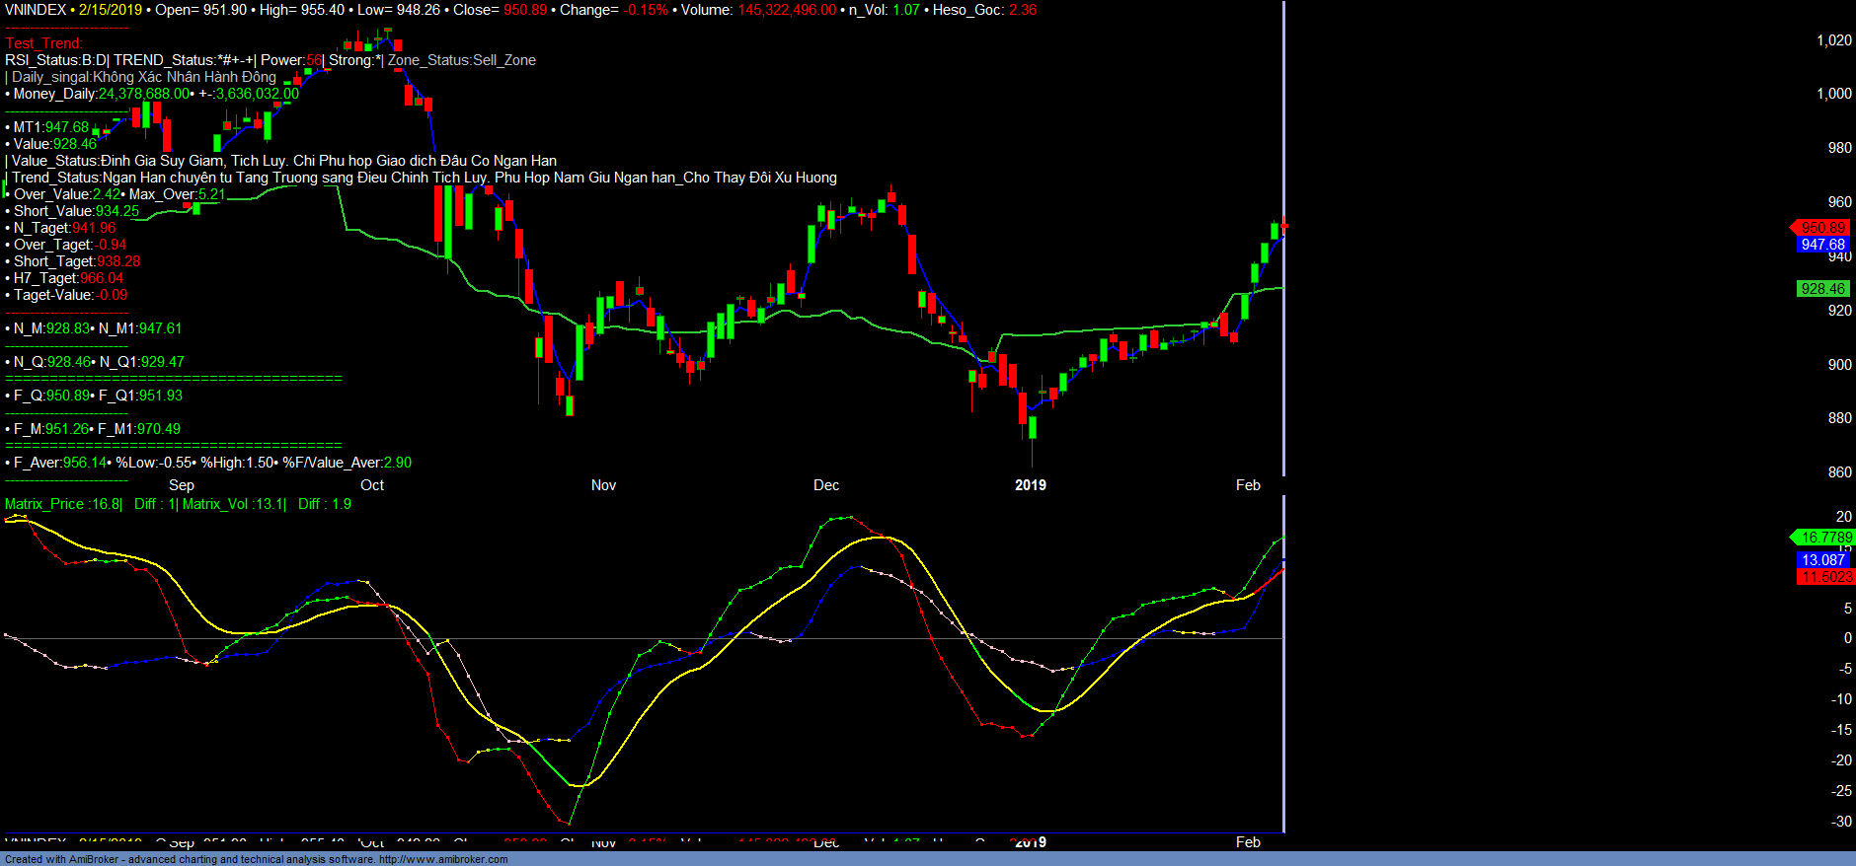Click the green 928.46 value tag
The width and height of the screenshot is (1856, 866).
pos(1821,289)
